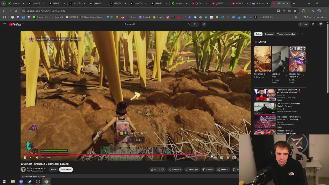The height and width of the screenshot is (185, 329).
Task: Open Cris MJ DAYTONA video
Action: click(265, 108)
